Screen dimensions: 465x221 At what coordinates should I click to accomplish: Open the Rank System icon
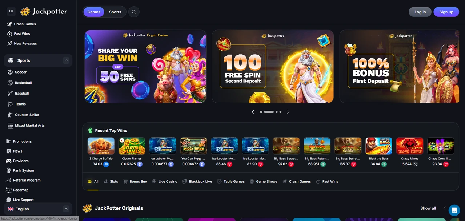click(9, 170)
